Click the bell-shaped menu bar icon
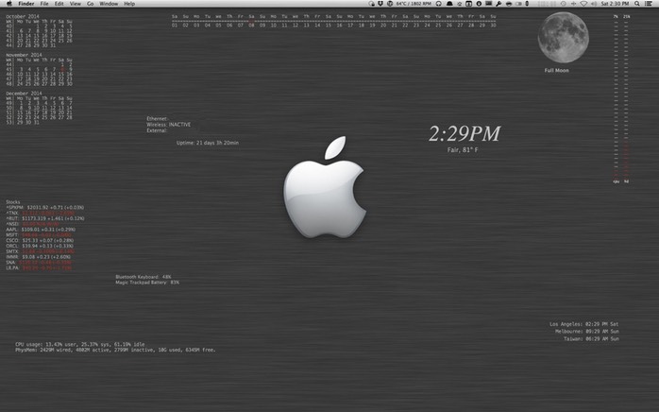This screenshot has height=412, width=659. (449, 4)
